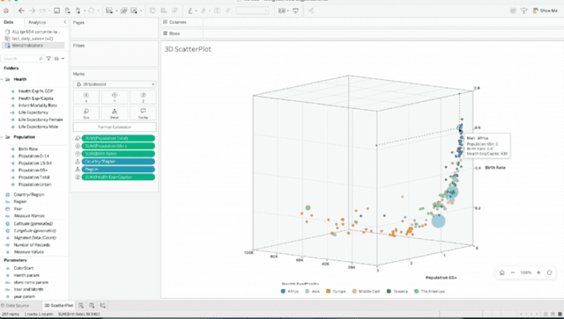Click the Redo forward arrow
The width and height of the screenshot is (564, 319).
tap(33, 11)
